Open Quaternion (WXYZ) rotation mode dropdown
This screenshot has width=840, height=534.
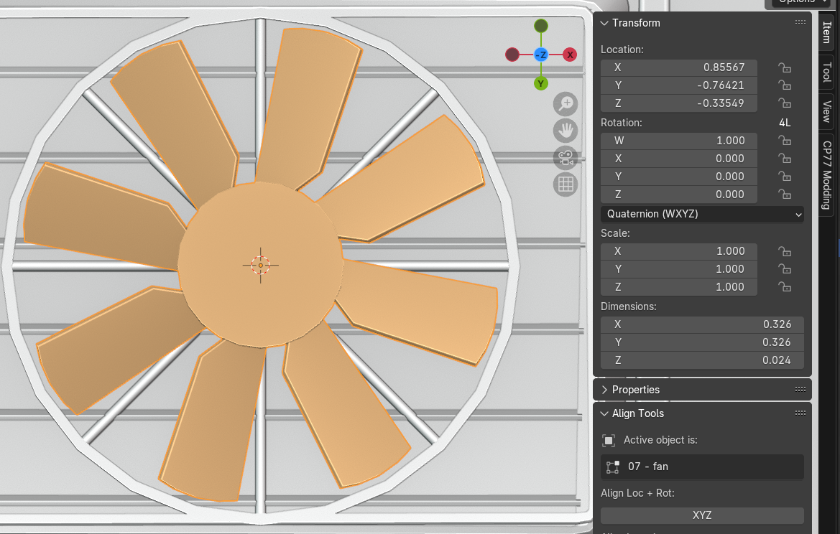point(702,214)
